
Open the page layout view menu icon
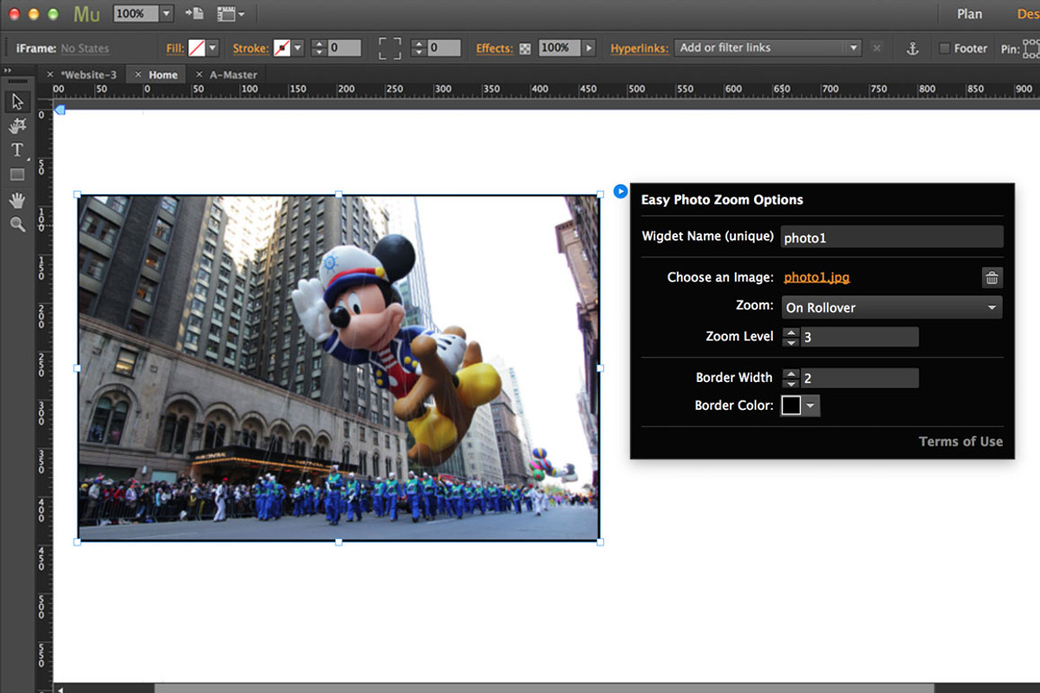point(230,14)
